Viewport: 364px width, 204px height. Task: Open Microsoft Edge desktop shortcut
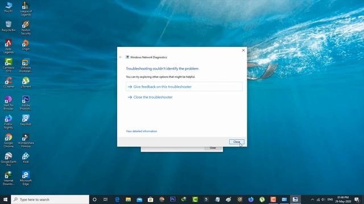pos(26,178)
